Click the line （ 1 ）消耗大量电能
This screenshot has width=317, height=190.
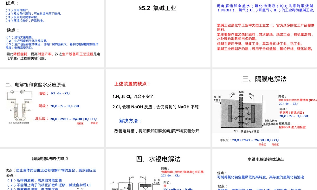click(x=20, y=37)
